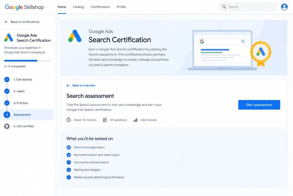Image resolution: width=293 pixels, height=196 pixels.
Task: Go Back to overview
Action: point(84,86)
